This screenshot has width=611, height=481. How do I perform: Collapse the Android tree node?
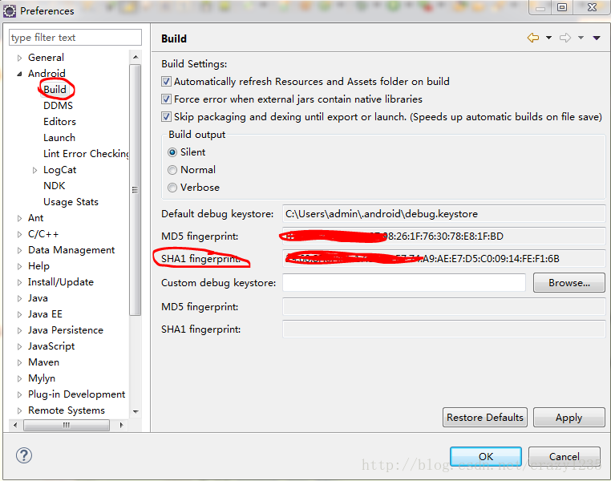[x=19, y=74]
